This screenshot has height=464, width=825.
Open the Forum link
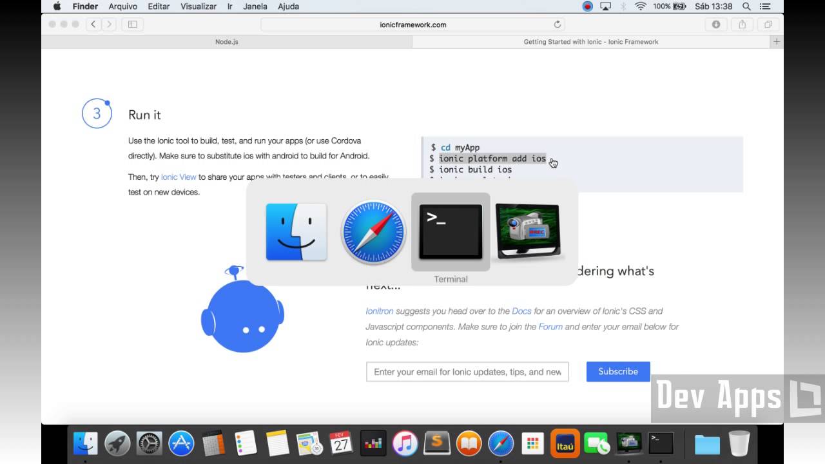coord(550,327)
